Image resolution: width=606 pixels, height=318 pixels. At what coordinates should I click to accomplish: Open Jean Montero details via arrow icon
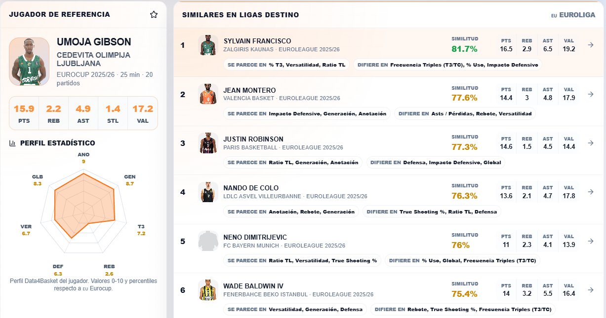point(590,94)
